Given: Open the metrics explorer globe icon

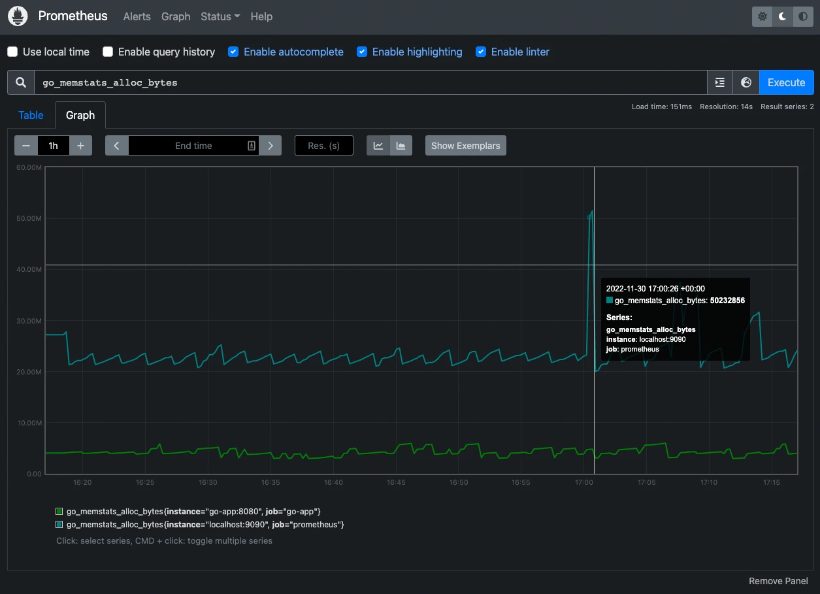Looking at the screenshot, I should coord(746,83).
